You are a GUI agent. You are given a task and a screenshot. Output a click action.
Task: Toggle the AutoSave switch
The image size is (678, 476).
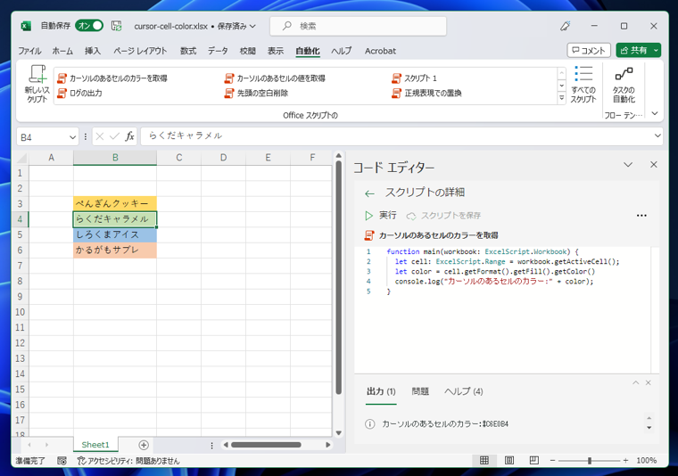(x=89, y=26)
